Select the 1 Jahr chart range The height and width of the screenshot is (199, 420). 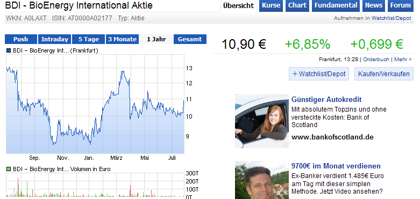click(x=156, y=39)
